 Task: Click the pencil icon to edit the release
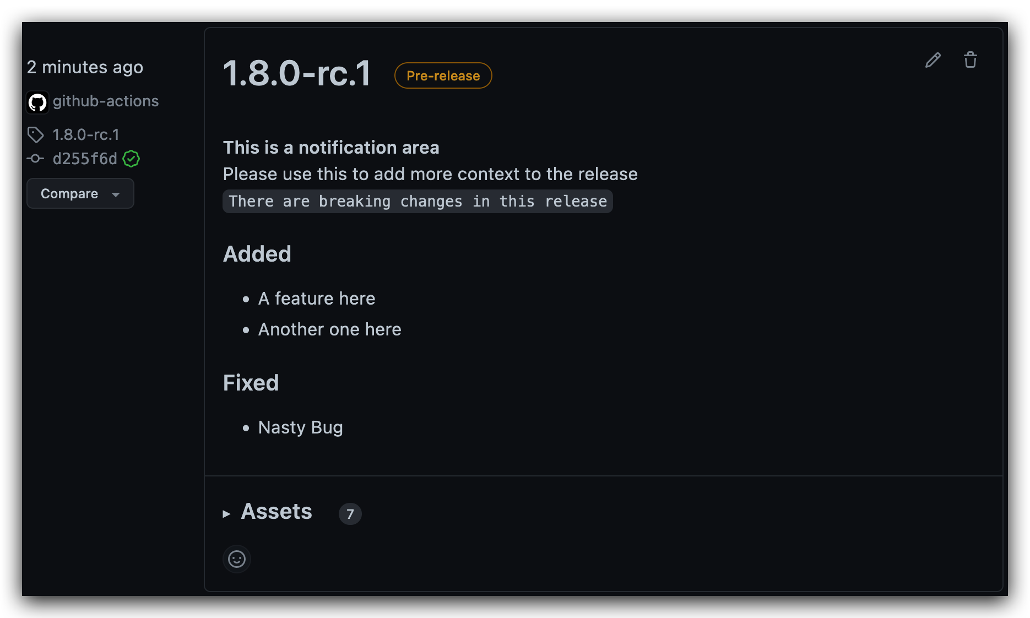coord(933,61)
